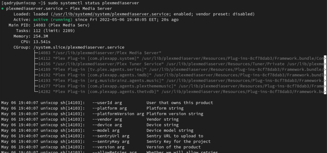Image resolution: width=327 pixels, height=153 pixels.
Task: Click the truncation arrow on the tv.plex.agents.series line
Action: [325, 70]
